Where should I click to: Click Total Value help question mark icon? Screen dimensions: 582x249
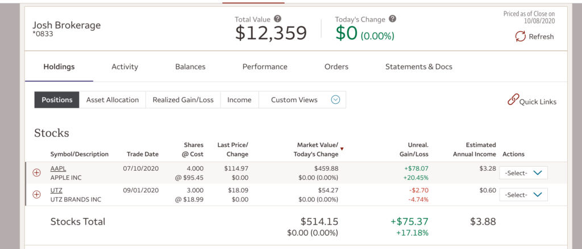pyautogui.click(x=277, y=19)
